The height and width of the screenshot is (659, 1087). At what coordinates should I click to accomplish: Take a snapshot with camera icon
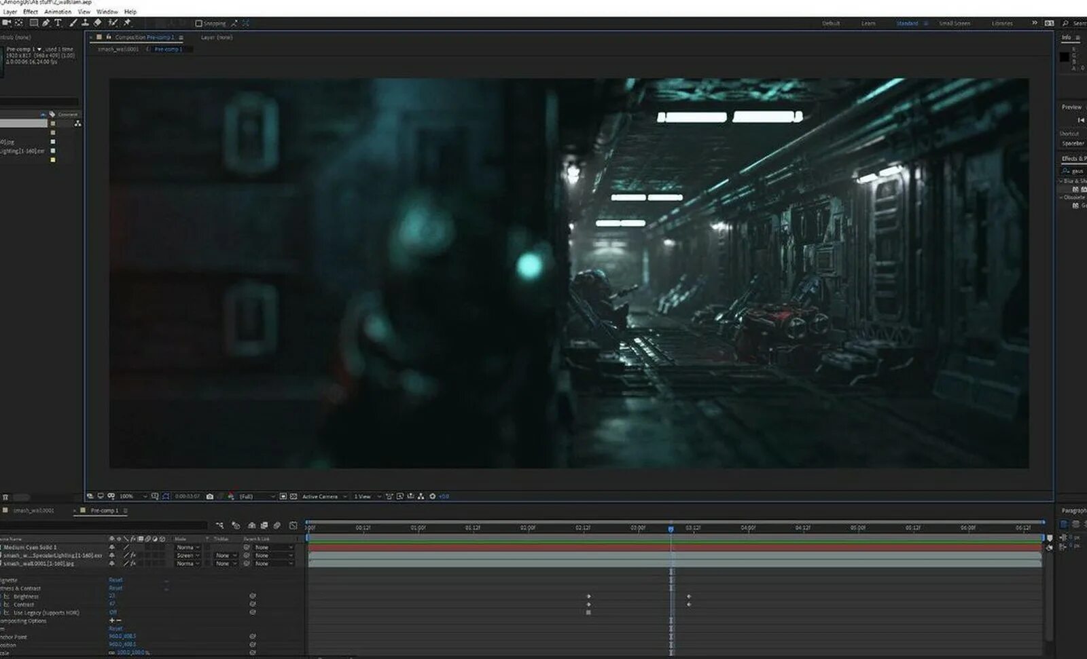tap(209, 496)
